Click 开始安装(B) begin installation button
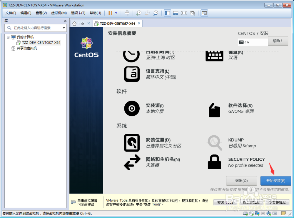This screenshot has height=218, width=294. (x=276, y=181)
